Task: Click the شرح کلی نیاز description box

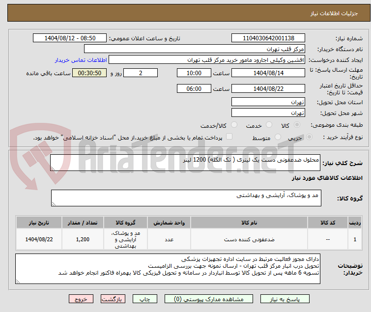Action: (x=185, y=163)
